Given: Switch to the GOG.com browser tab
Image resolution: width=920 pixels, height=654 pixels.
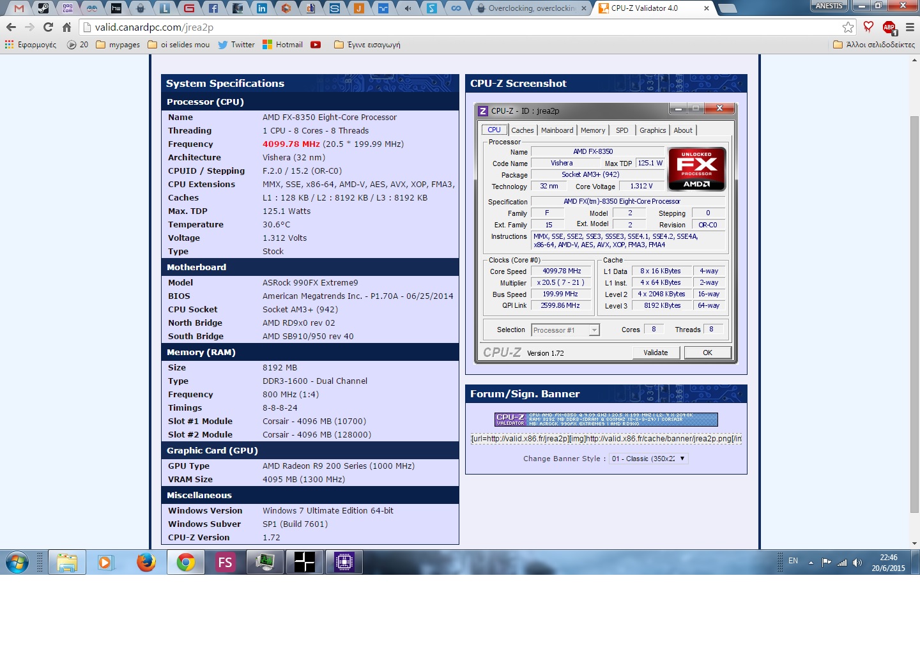Looking at the screenshot, I should 68,8.
